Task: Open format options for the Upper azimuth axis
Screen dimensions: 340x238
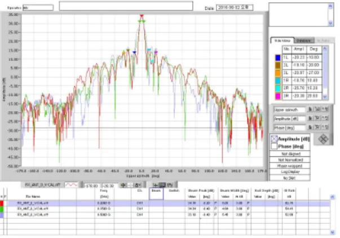Action: click(325, 109)
